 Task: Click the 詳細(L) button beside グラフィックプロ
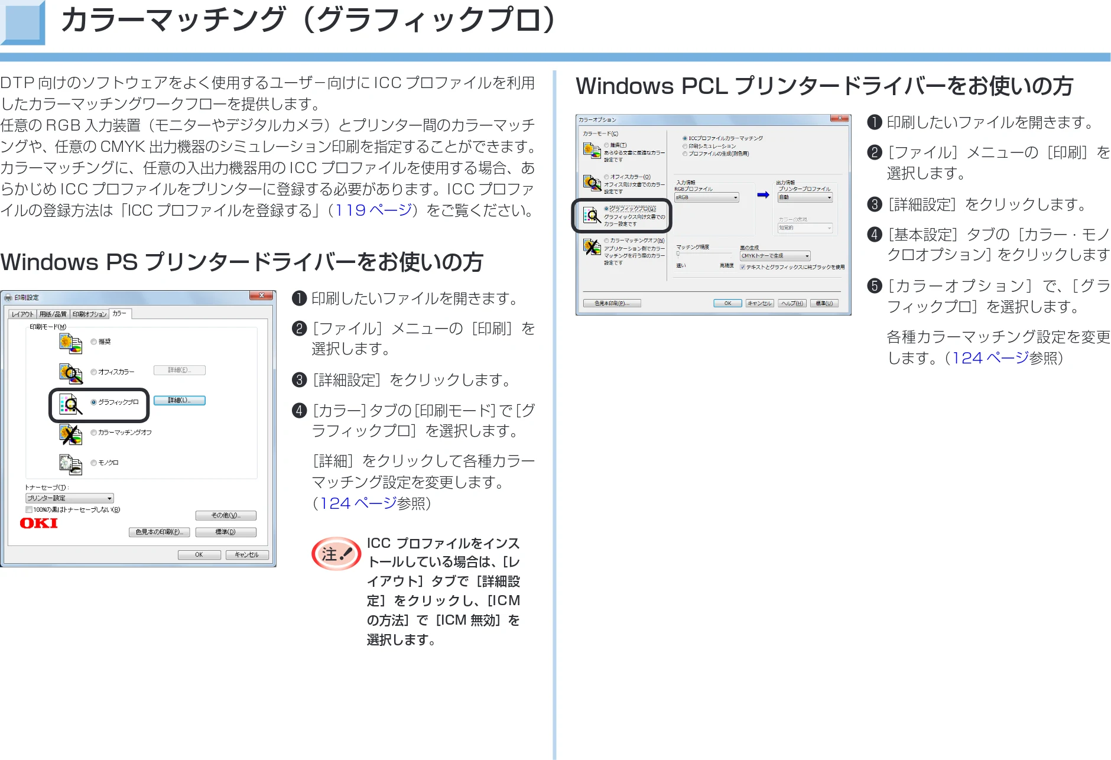180,401
